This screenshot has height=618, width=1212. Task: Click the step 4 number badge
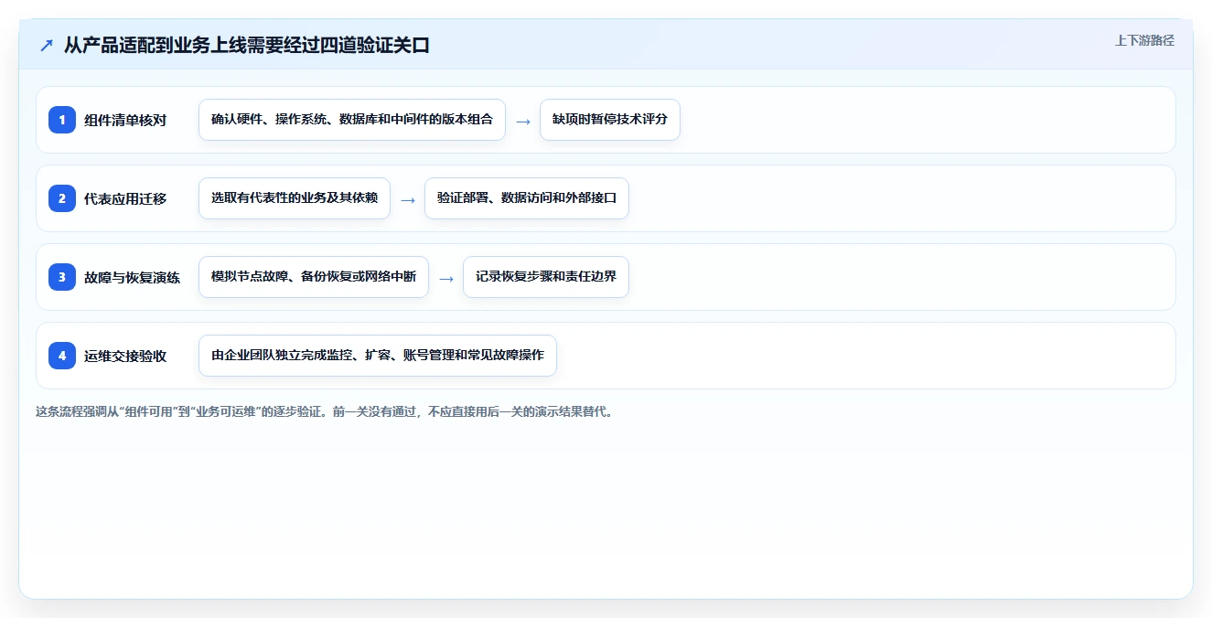click(62, 356)
